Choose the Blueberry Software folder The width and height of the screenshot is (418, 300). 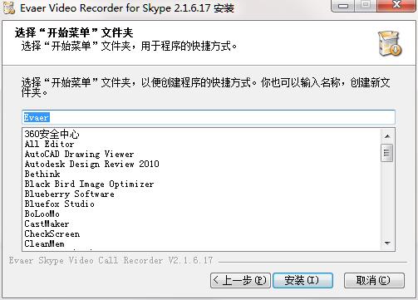click(x=69, y=194)
